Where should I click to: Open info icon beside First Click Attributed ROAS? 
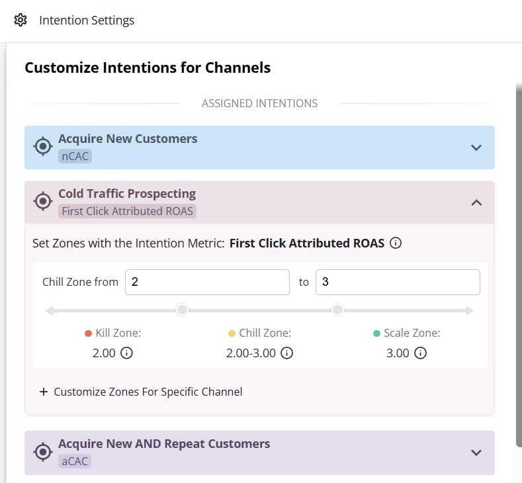(396, 243)
